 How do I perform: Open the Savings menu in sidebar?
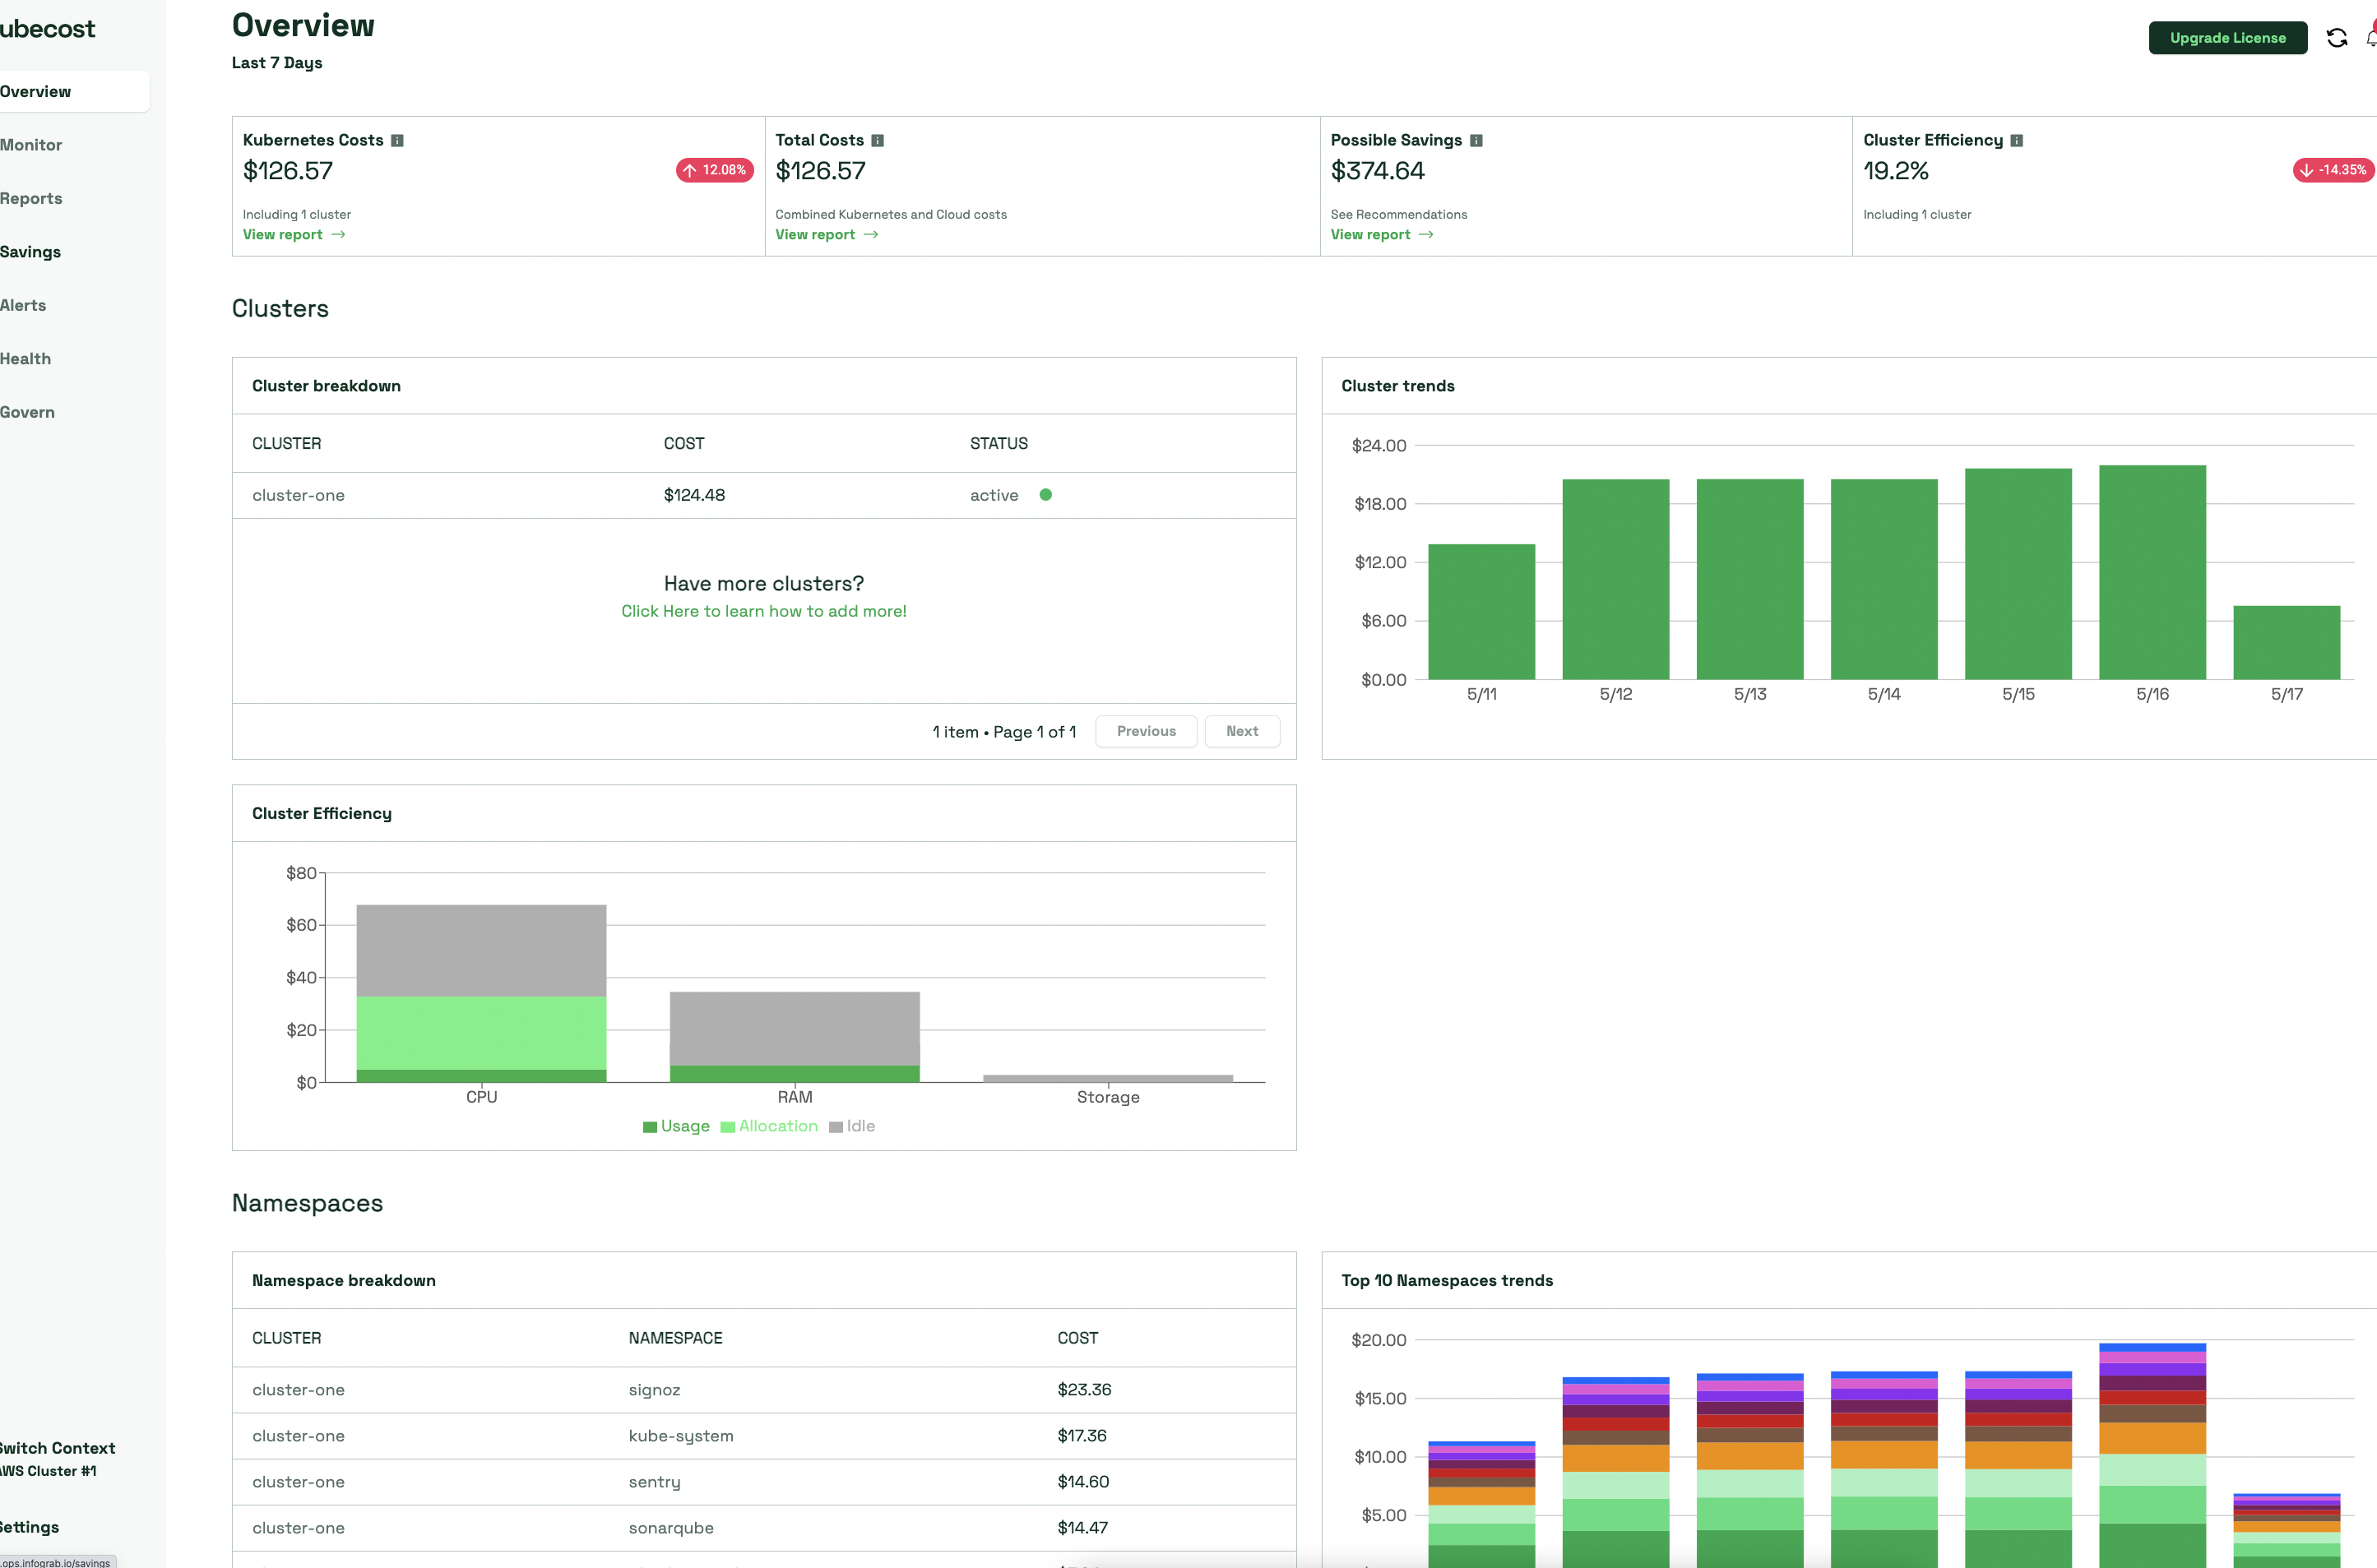[x=30, y=252]
